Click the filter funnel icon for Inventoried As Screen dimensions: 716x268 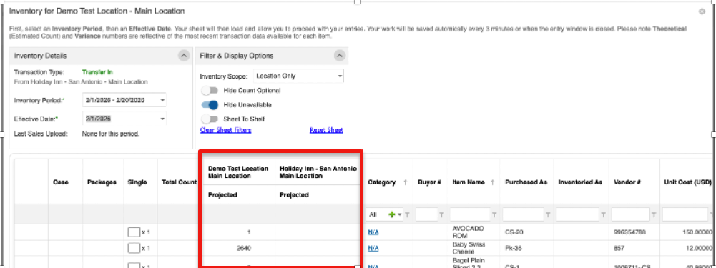click(603, 215)
